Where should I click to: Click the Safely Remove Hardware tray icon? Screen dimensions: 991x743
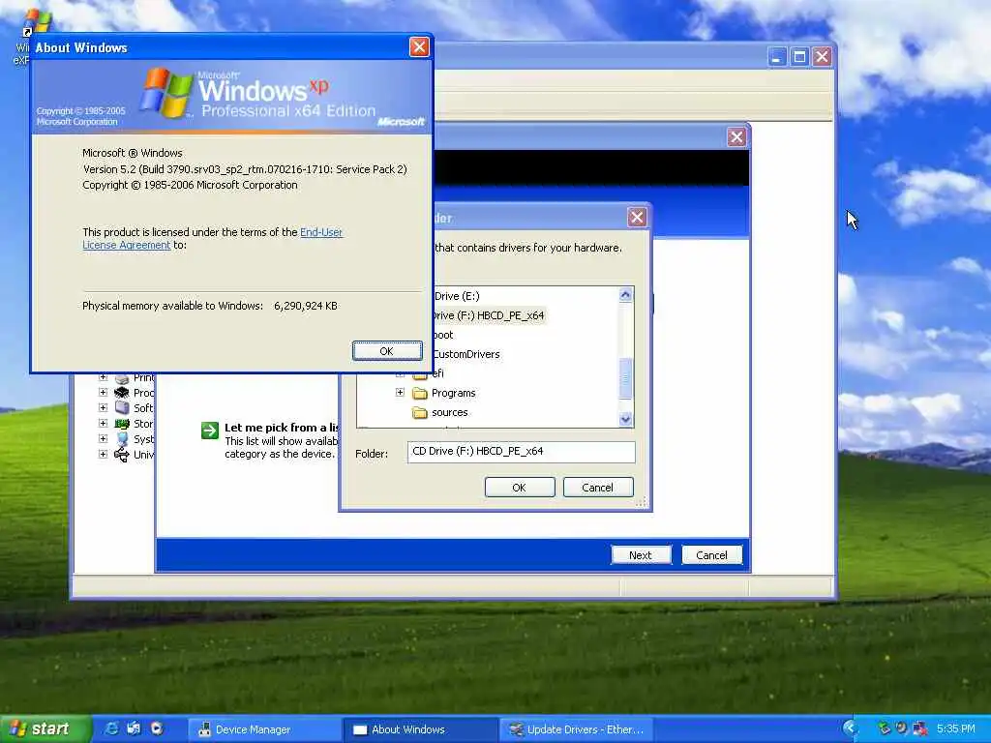(884, 729)
